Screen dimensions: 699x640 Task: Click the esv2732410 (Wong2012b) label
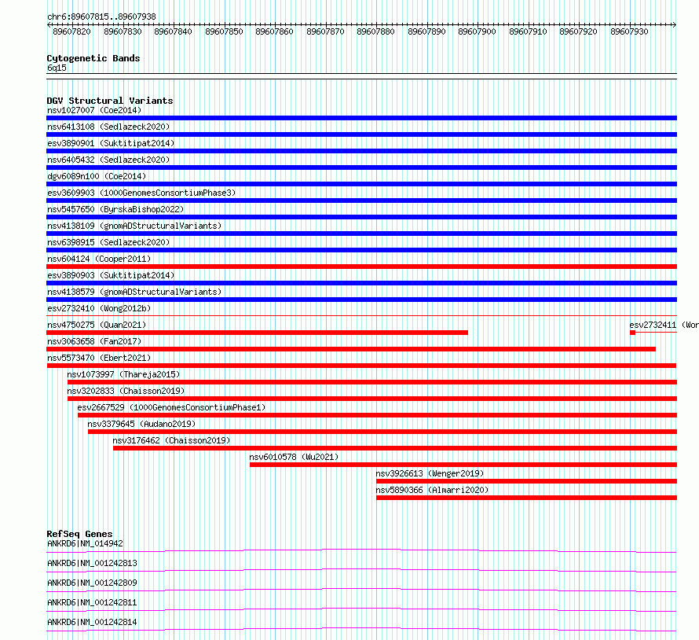(x=99, y=308)
